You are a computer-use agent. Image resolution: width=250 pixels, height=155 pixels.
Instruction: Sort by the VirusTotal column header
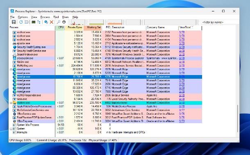click(x=190, y=27)
